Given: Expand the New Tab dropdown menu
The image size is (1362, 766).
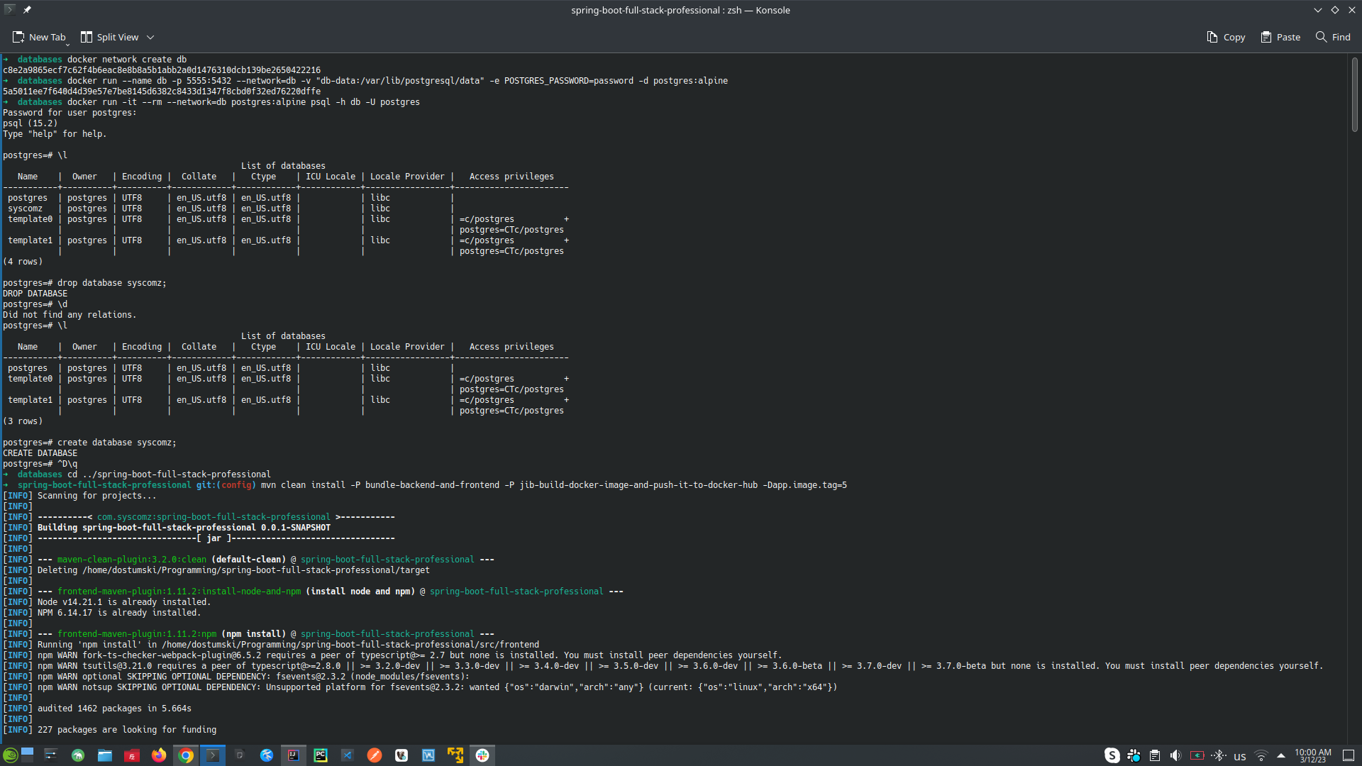Looking at the screenshot, I should (65, 46).
